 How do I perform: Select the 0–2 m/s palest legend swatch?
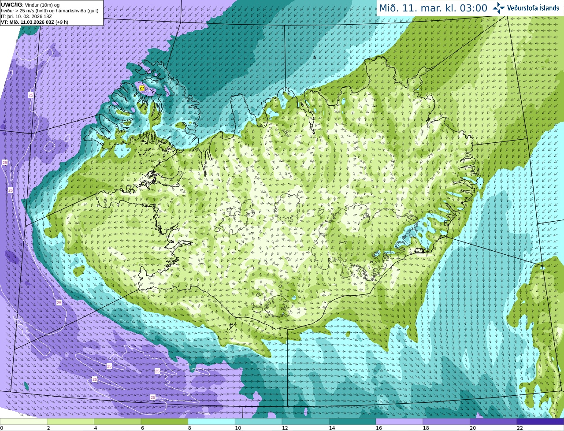point(23,421)
